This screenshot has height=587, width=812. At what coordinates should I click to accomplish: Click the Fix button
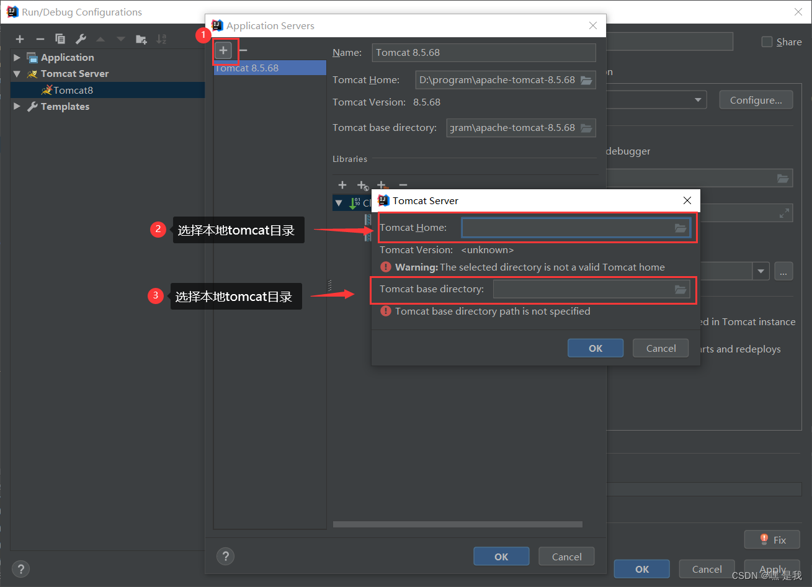(x=772, y=540)
